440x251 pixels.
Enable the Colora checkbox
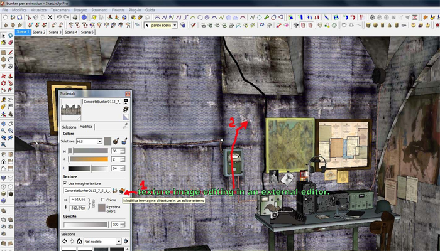click(102, 200)
